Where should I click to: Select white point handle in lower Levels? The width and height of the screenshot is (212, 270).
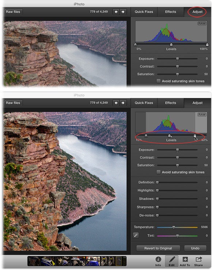click(x=195, y=136)
